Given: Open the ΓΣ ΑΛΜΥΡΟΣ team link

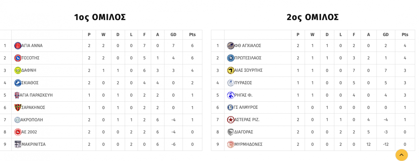Looking at the screenshot, I should 246,107.
